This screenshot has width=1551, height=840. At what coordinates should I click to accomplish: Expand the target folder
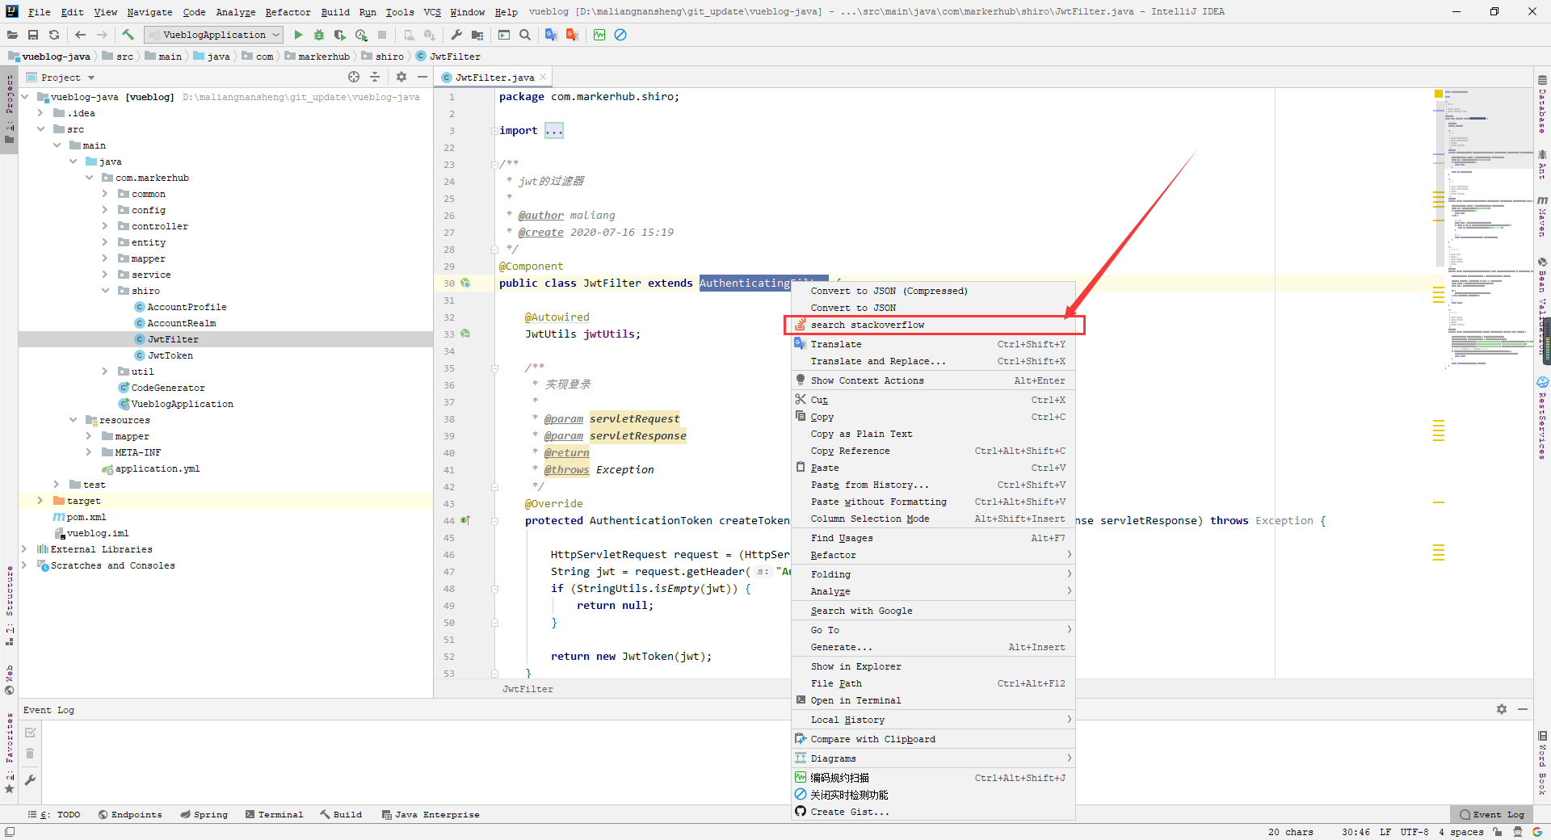point(40,501)
